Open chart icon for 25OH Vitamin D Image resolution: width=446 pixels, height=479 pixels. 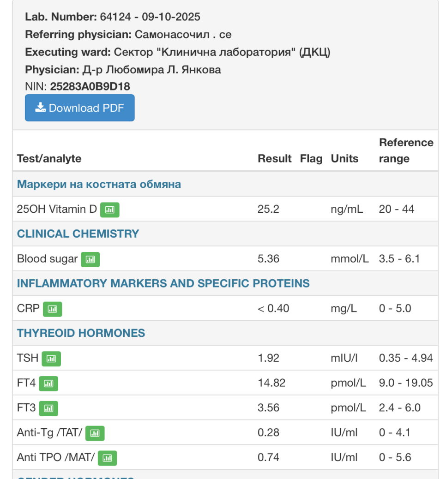[110, 210]
